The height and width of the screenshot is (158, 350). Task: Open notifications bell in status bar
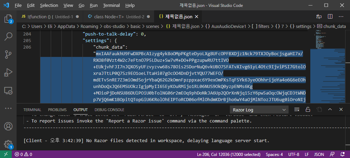[342, 154]
